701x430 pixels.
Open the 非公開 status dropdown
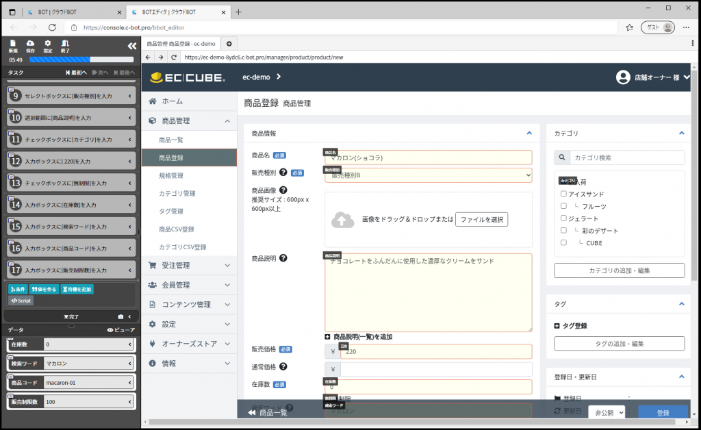607,413
